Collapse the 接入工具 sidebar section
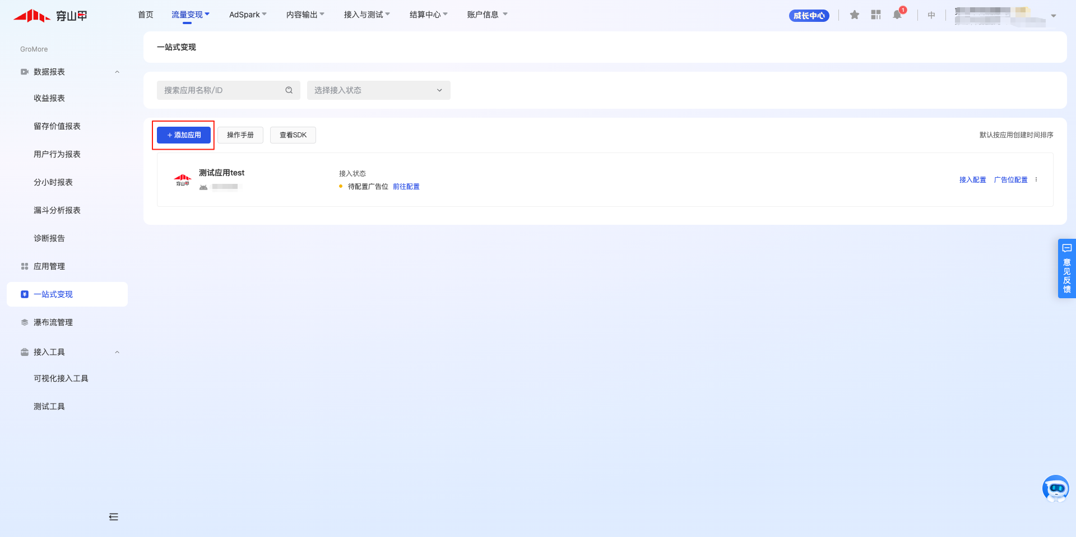 coord(117,352)
